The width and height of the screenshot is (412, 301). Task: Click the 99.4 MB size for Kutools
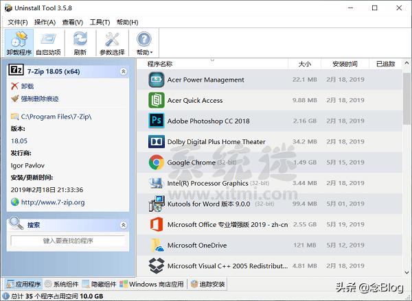pyautogui.click(x=305, y=204)
